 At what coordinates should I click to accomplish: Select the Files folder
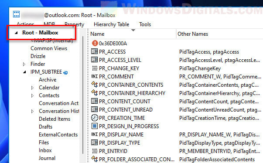pos(44,143)
